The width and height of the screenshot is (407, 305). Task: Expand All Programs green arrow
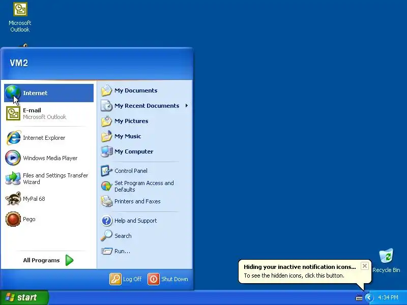coord(69,260)
